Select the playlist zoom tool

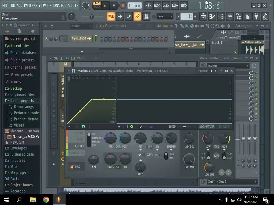tap(217, 26)
